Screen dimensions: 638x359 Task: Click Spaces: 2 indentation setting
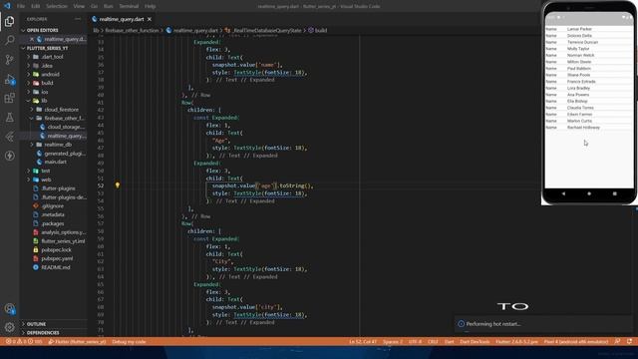[x=392, y=341]
